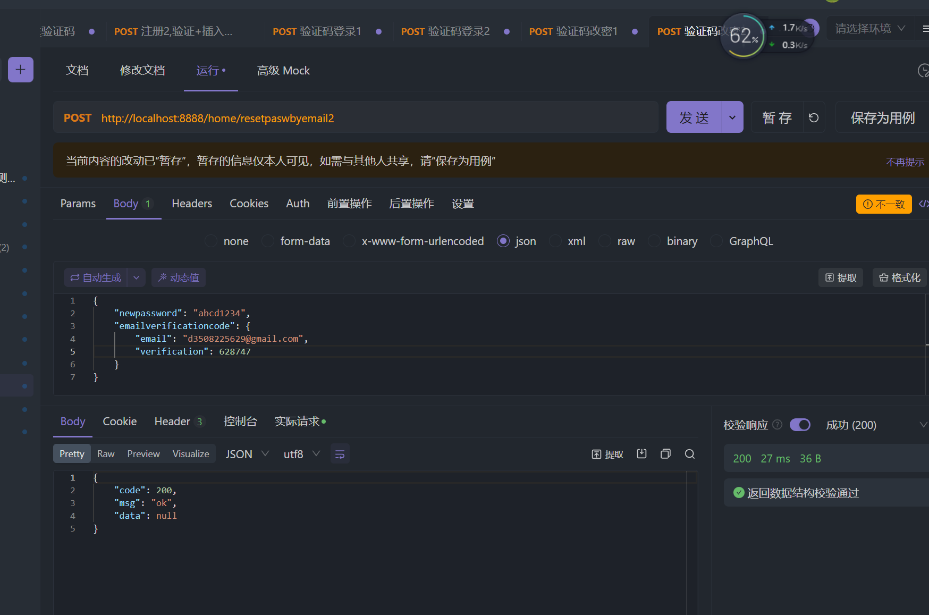Open the JSON response format dropdown
The height and width of the screenshot is (615, 929).
[x=247, y=454]
